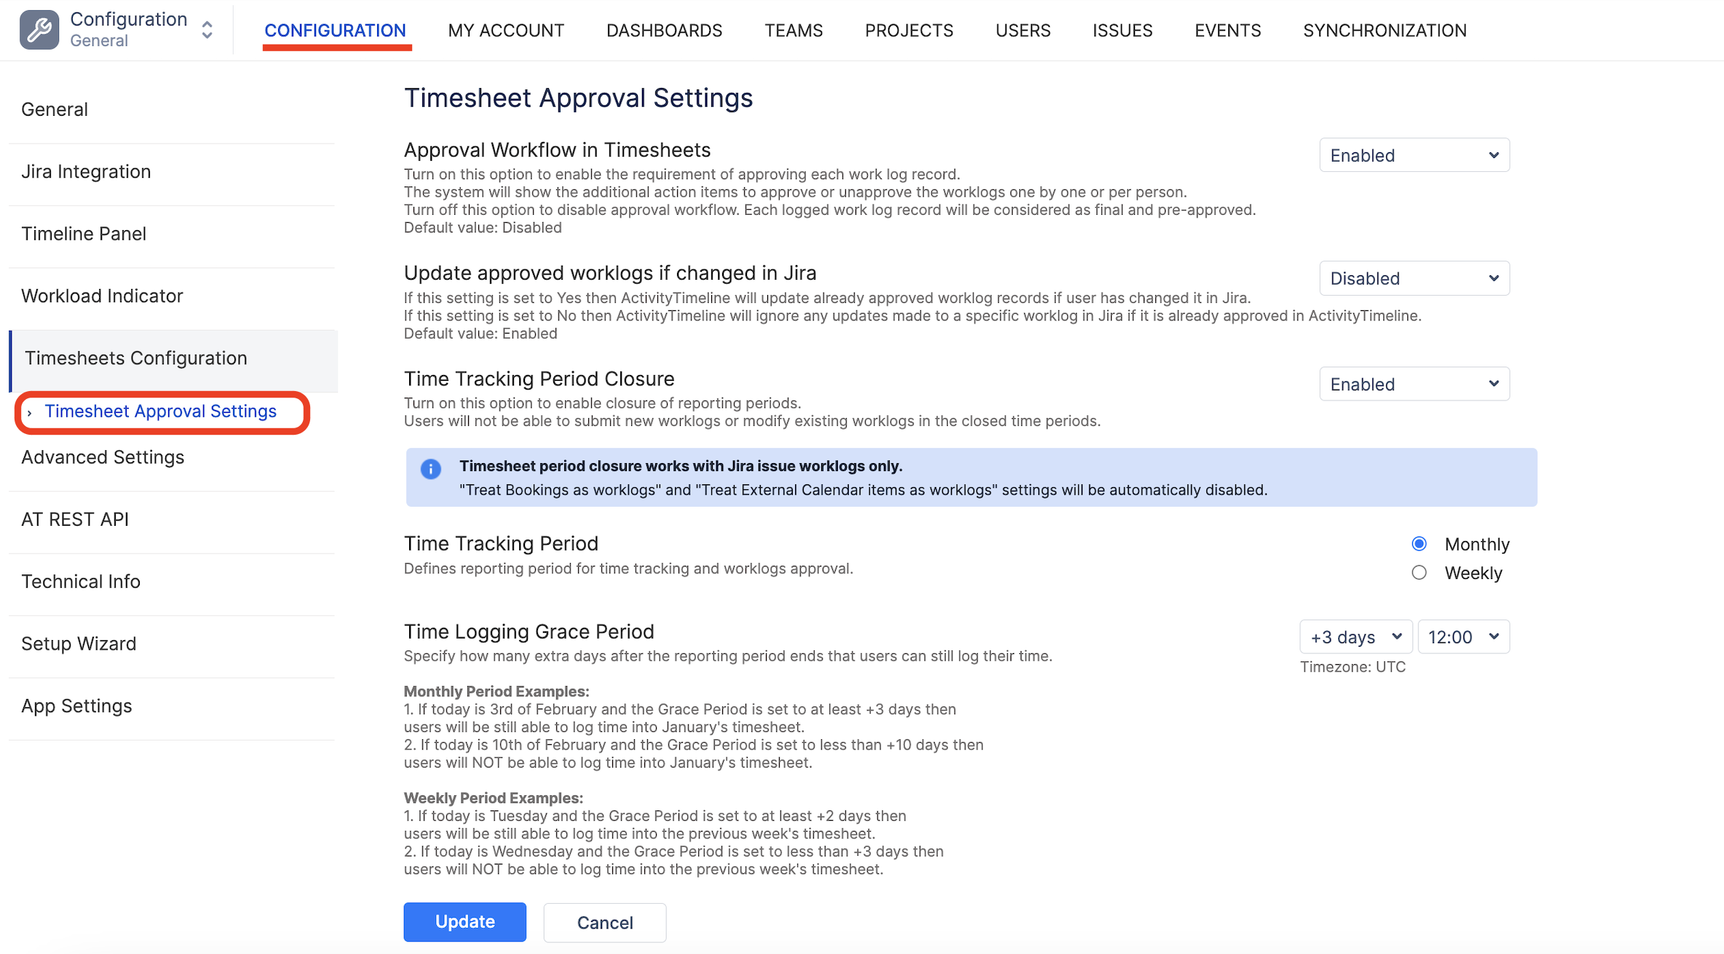Open the Advanced Settings section

[103, 457]
